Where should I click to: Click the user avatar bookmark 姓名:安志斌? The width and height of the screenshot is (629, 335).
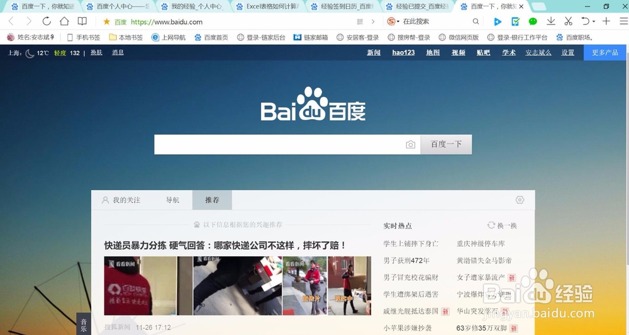coord(30,37)
